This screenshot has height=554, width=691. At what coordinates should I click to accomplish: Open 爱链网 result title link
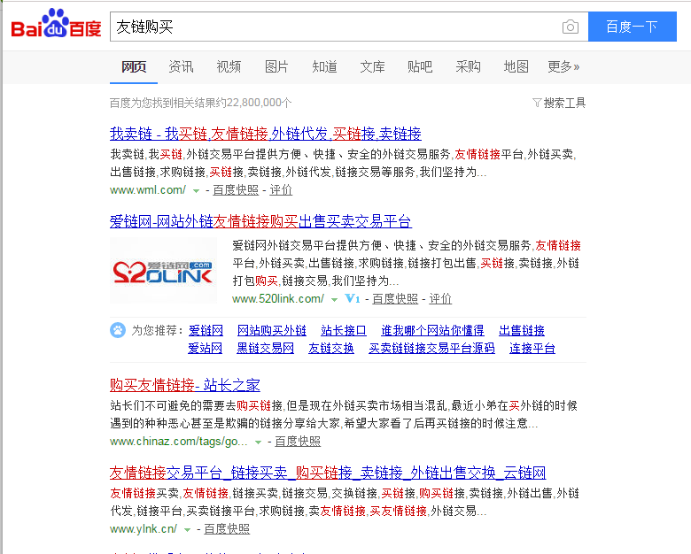pos(260,221)
